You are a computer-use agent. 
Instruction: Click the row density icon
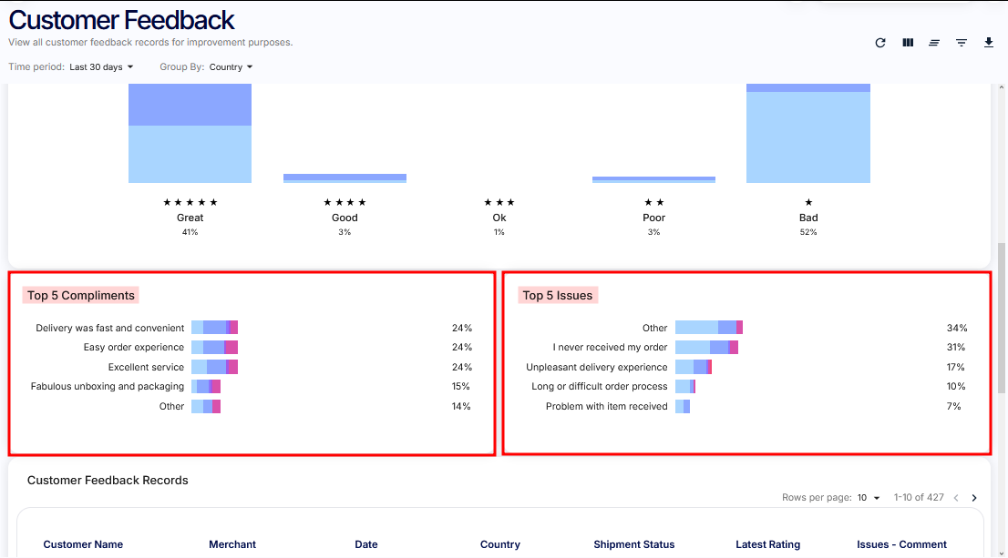coord(934,43)
